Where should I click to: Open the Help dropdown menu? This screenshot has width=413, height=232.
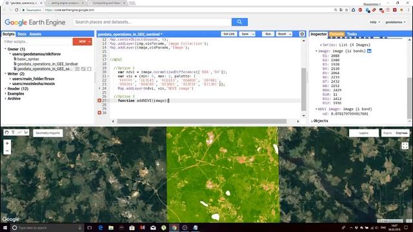coord(375,22)
